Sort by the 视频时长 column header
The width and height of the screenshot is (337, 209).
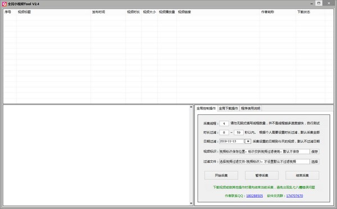[x=134, y=12]
